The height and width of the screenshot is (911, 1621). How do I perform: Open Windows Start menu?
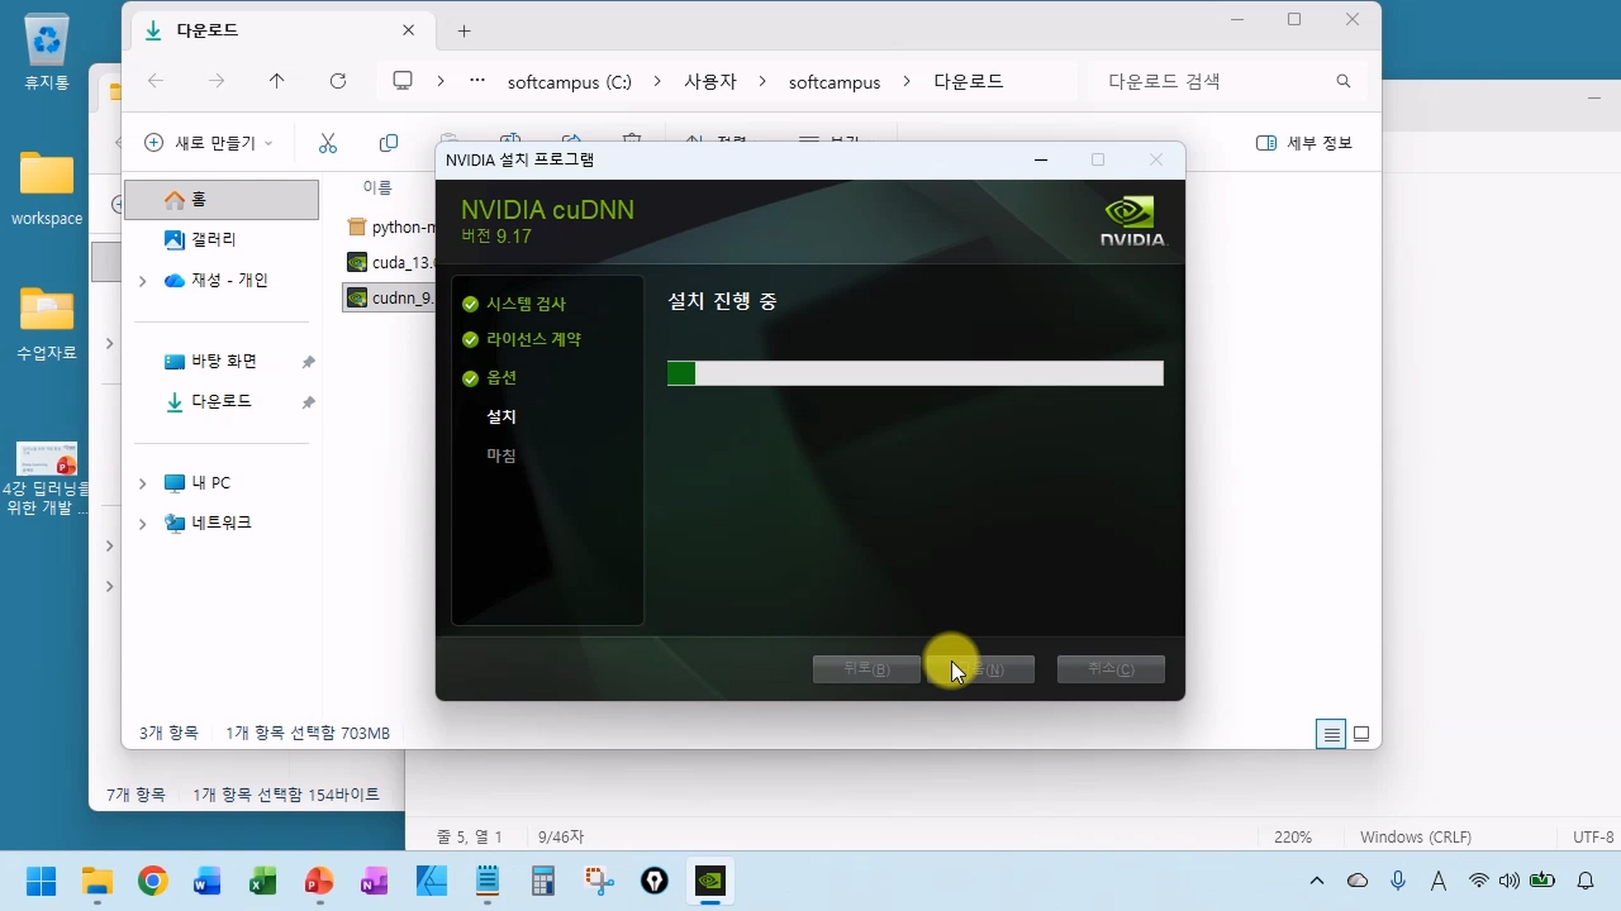point(41,881)
